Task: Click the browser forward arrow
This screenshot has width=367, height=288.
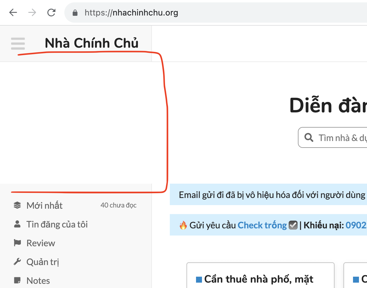Action: click(32, 13)
